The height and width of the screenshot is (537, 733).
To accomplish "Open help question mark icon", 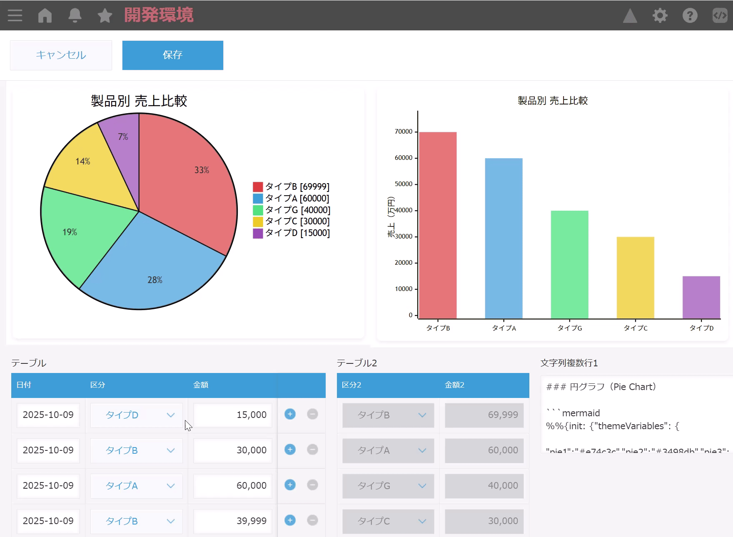I will pos(690,16).
